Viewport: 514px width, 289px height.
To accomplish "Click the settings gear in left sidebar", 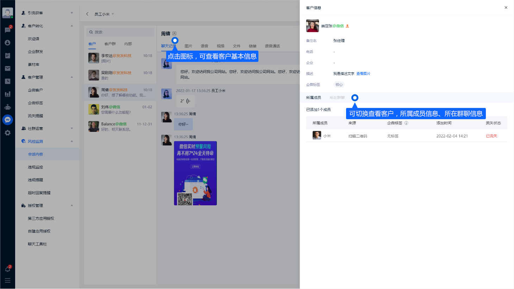I will [7, 133].
